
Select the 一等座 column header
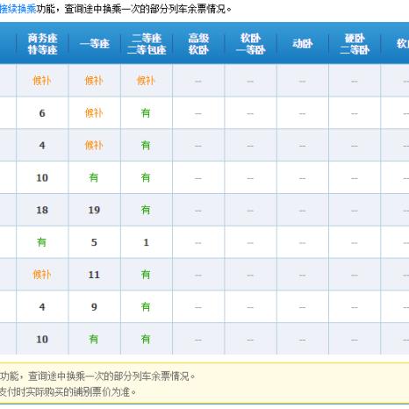(95, 44)
